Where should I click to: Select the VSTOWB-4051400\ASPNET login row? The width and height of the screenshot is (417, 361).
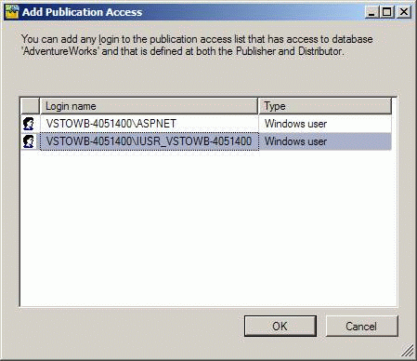206,124
